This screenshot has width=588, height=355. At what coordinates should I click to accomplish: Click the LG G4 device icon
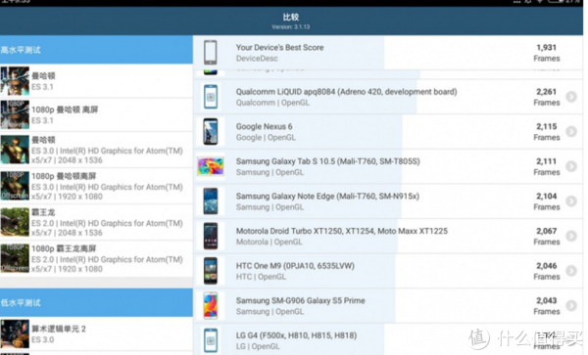211,340
